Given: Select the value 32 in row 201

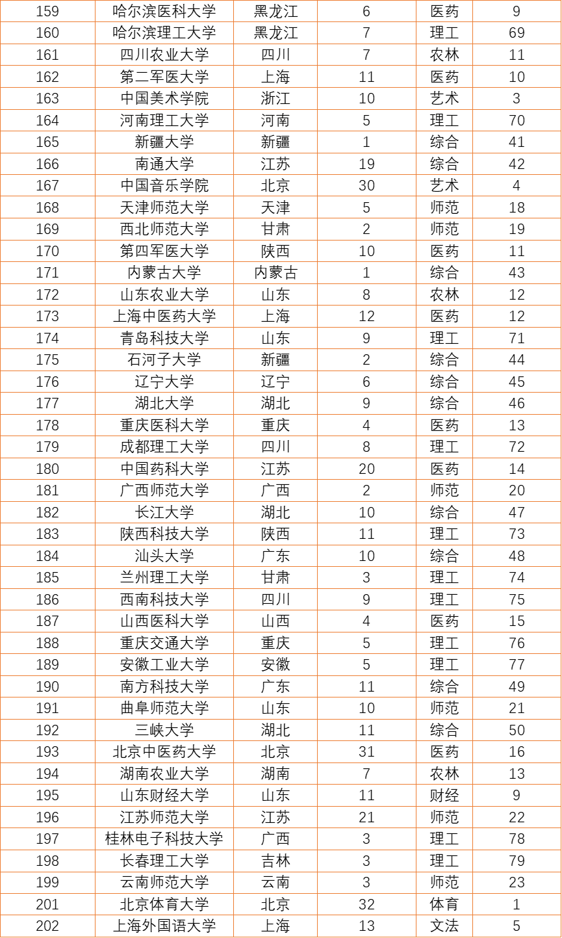Looking at the screenshot, I should (366, 904).
